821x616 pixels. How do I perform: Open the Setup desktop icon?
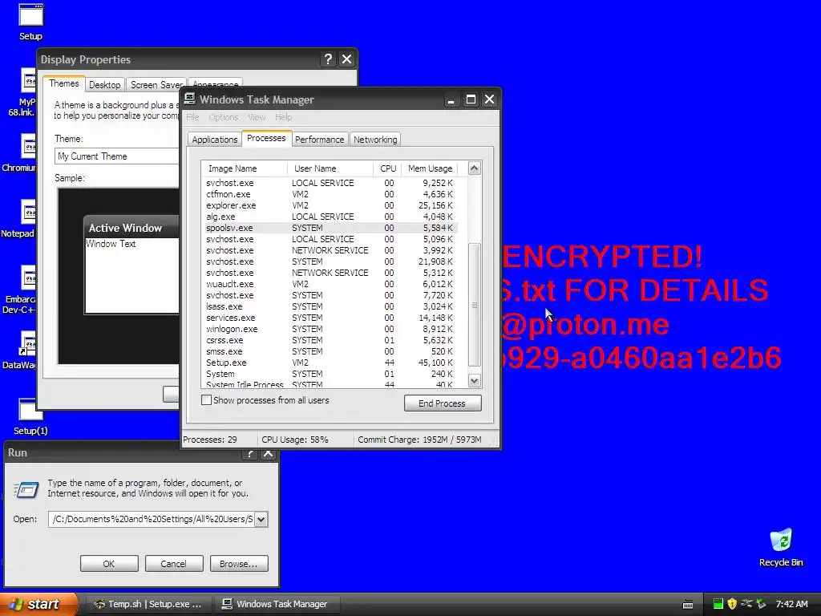click(31, 21)
